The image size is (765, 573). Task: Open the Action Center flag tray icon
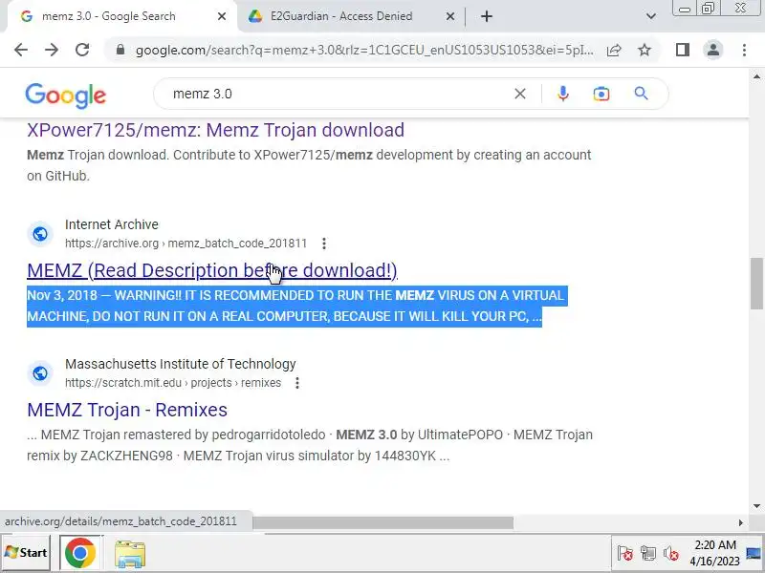point(625,553)
